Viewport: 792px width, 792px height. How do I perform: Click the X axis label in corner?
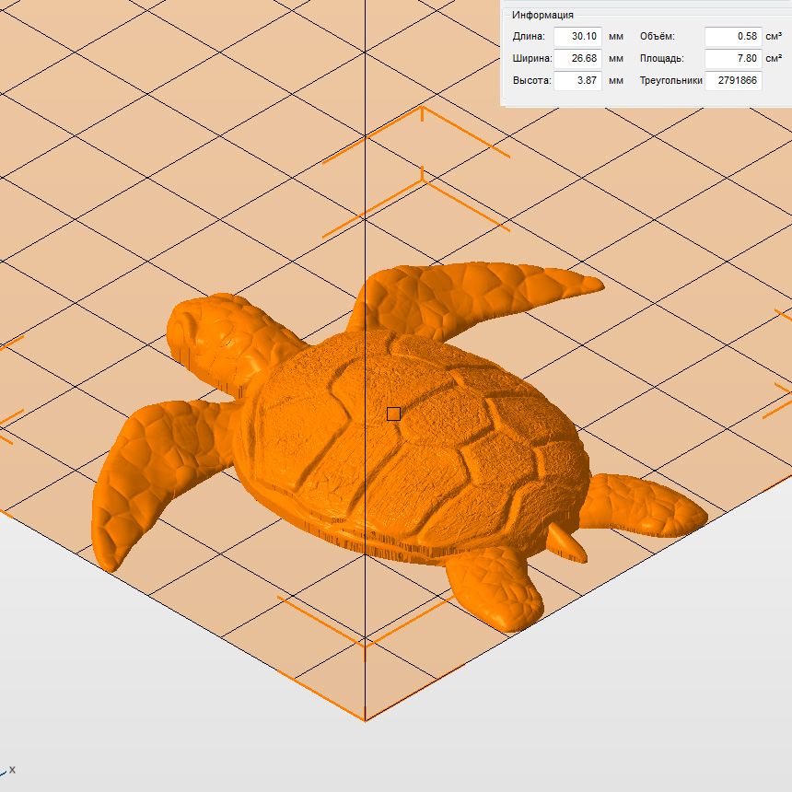coord(12,770)
